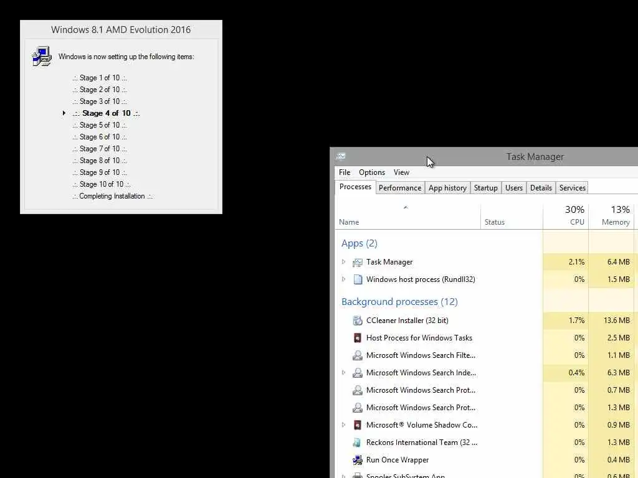Sort by the Status column header
Image resolution: width=638 pixels, height=478 pixels.
click(x=512, y=216)
